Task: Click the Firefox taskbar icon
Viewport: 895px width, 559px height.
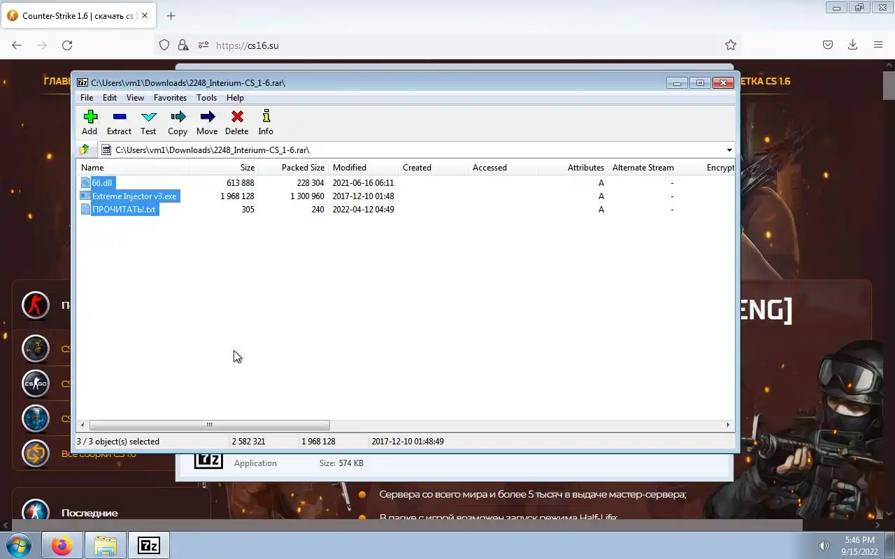Action: pyautogui.click(x=62, y=545)
